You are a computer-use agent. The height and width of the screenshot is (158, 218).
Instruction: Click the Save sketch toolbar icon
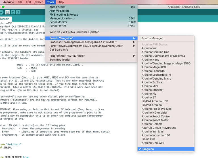(x=18, y=12)
